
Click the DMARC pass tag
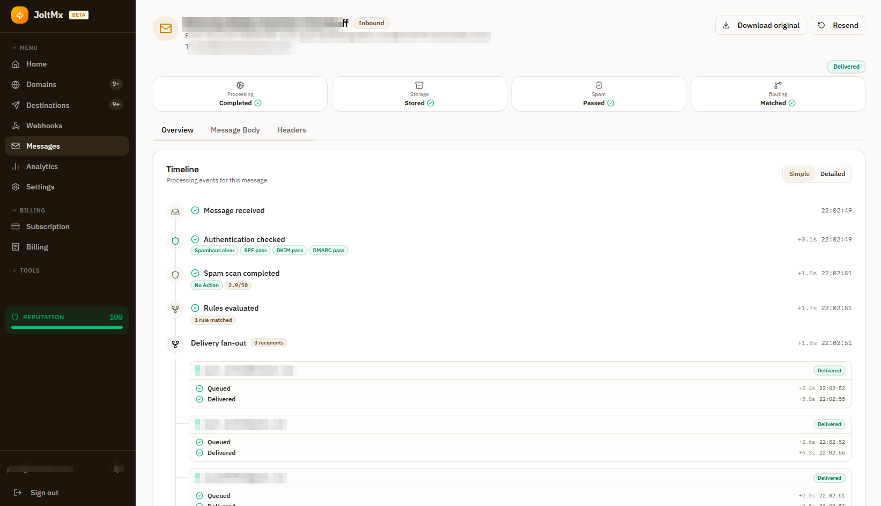tap(329, 251)
